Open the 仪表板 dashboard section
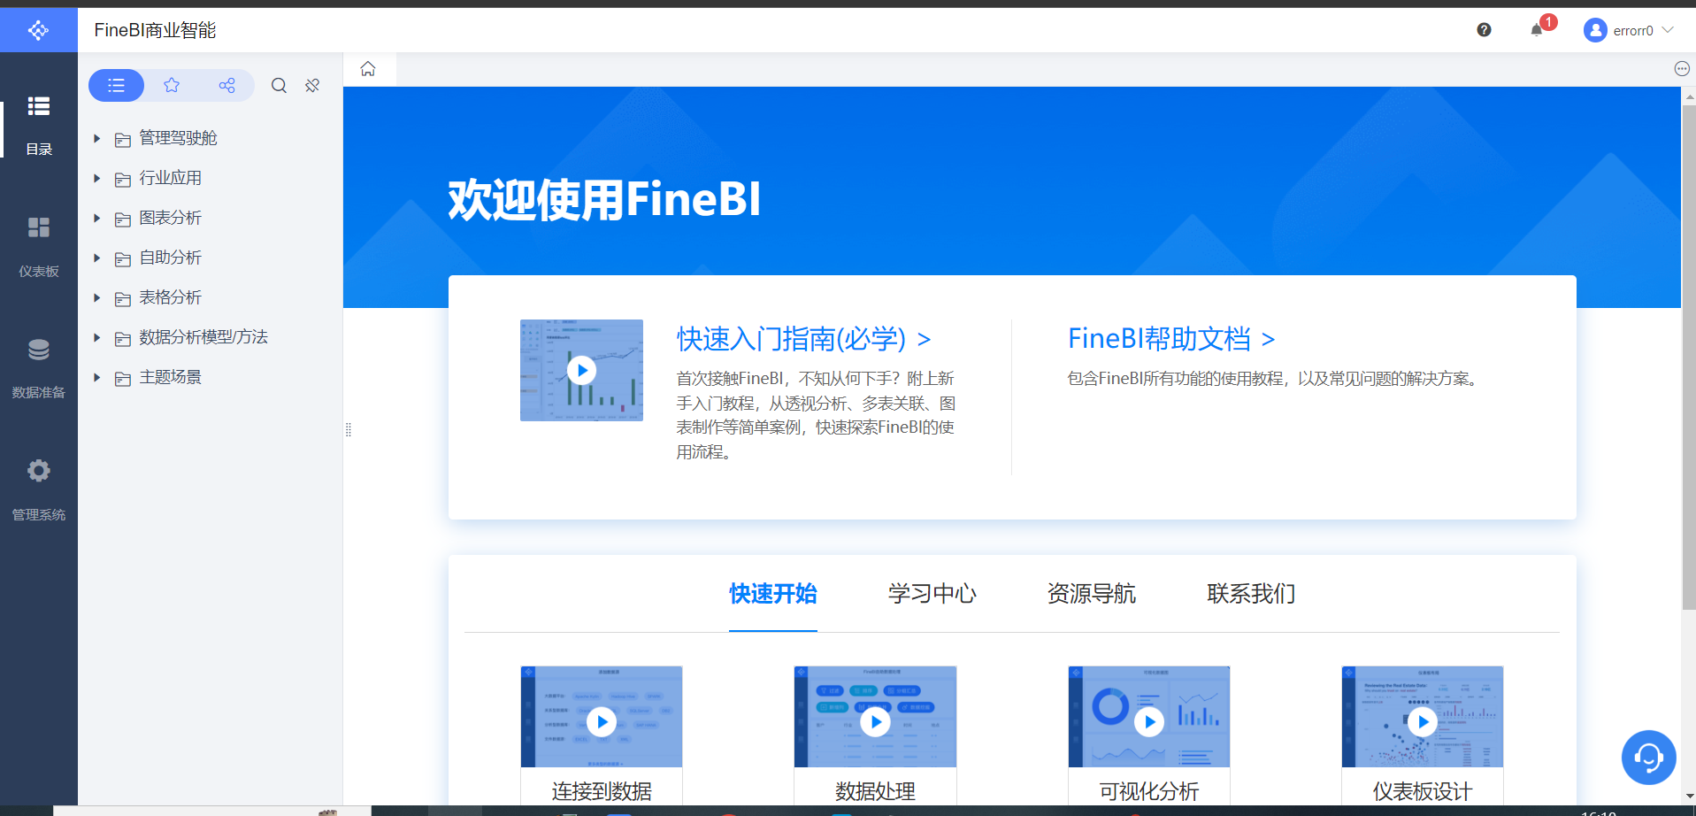 pyautogui.click(x=39, y=247)
